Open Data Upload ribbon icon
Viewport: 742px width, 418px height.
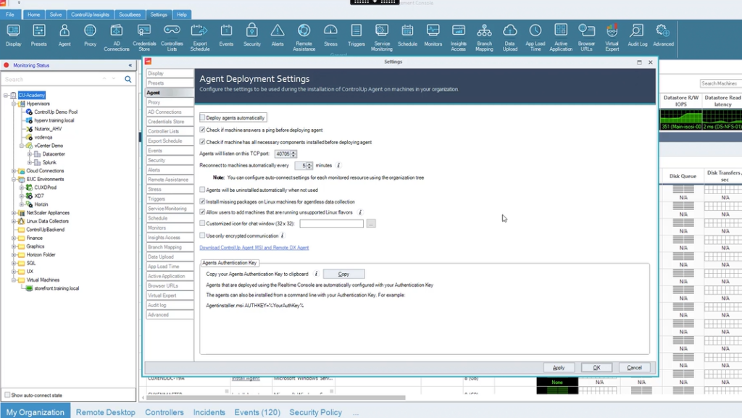pos(509,38)
